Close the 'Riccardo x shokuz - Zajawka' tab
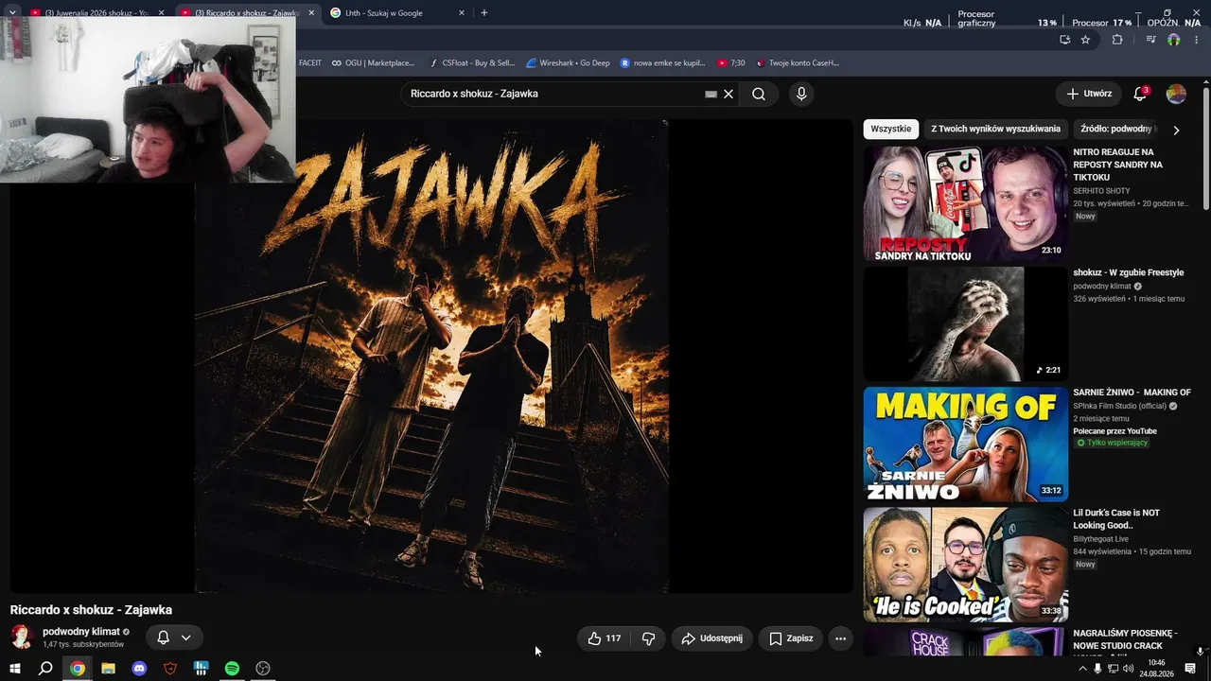This screenshot has height=681, width=1211. coord(311,13)
